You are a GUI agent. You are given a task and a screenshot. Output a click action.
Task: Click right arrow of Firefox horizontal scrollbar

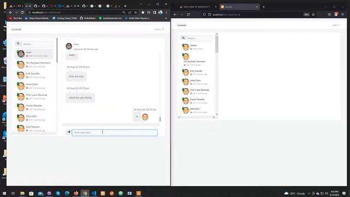(214, 117)
